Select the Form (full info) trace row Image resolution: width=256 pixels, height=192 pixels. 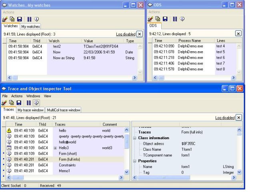(x=65, y=159)
